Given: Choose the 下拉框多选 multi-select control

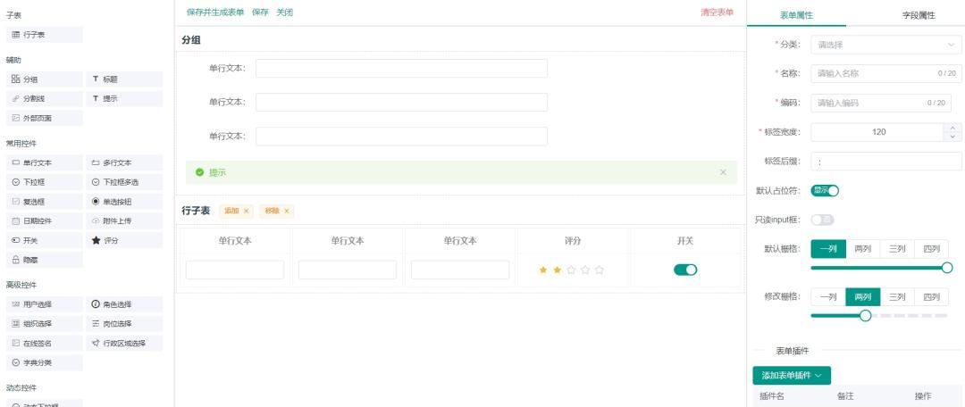Looking at the screenshot, I should pyautogui.click(x=124, y=182).
